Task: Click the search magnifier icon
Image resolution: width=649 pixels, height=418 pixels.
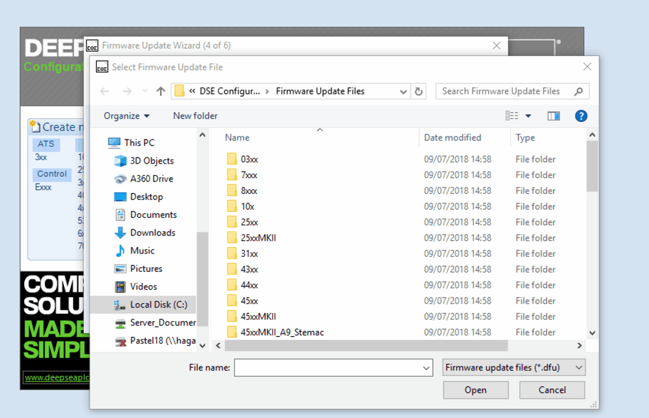Action: [578, 91]
